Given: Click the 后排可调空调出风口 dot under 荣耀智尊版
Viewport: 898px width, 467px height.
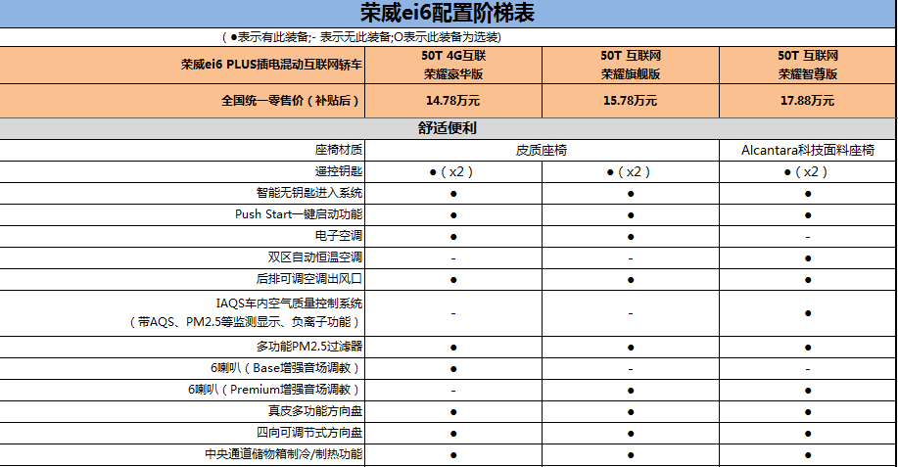Looking at the screenshot, I should tap(808, 279).
